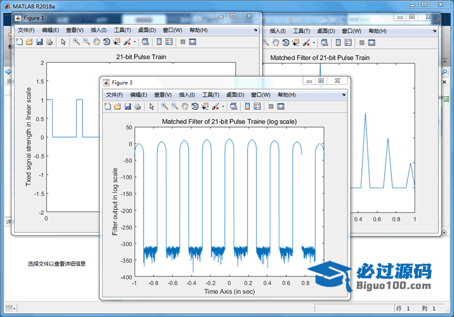Click New Figure icon in Figure 3 toolbar

(x=107, y=107)
